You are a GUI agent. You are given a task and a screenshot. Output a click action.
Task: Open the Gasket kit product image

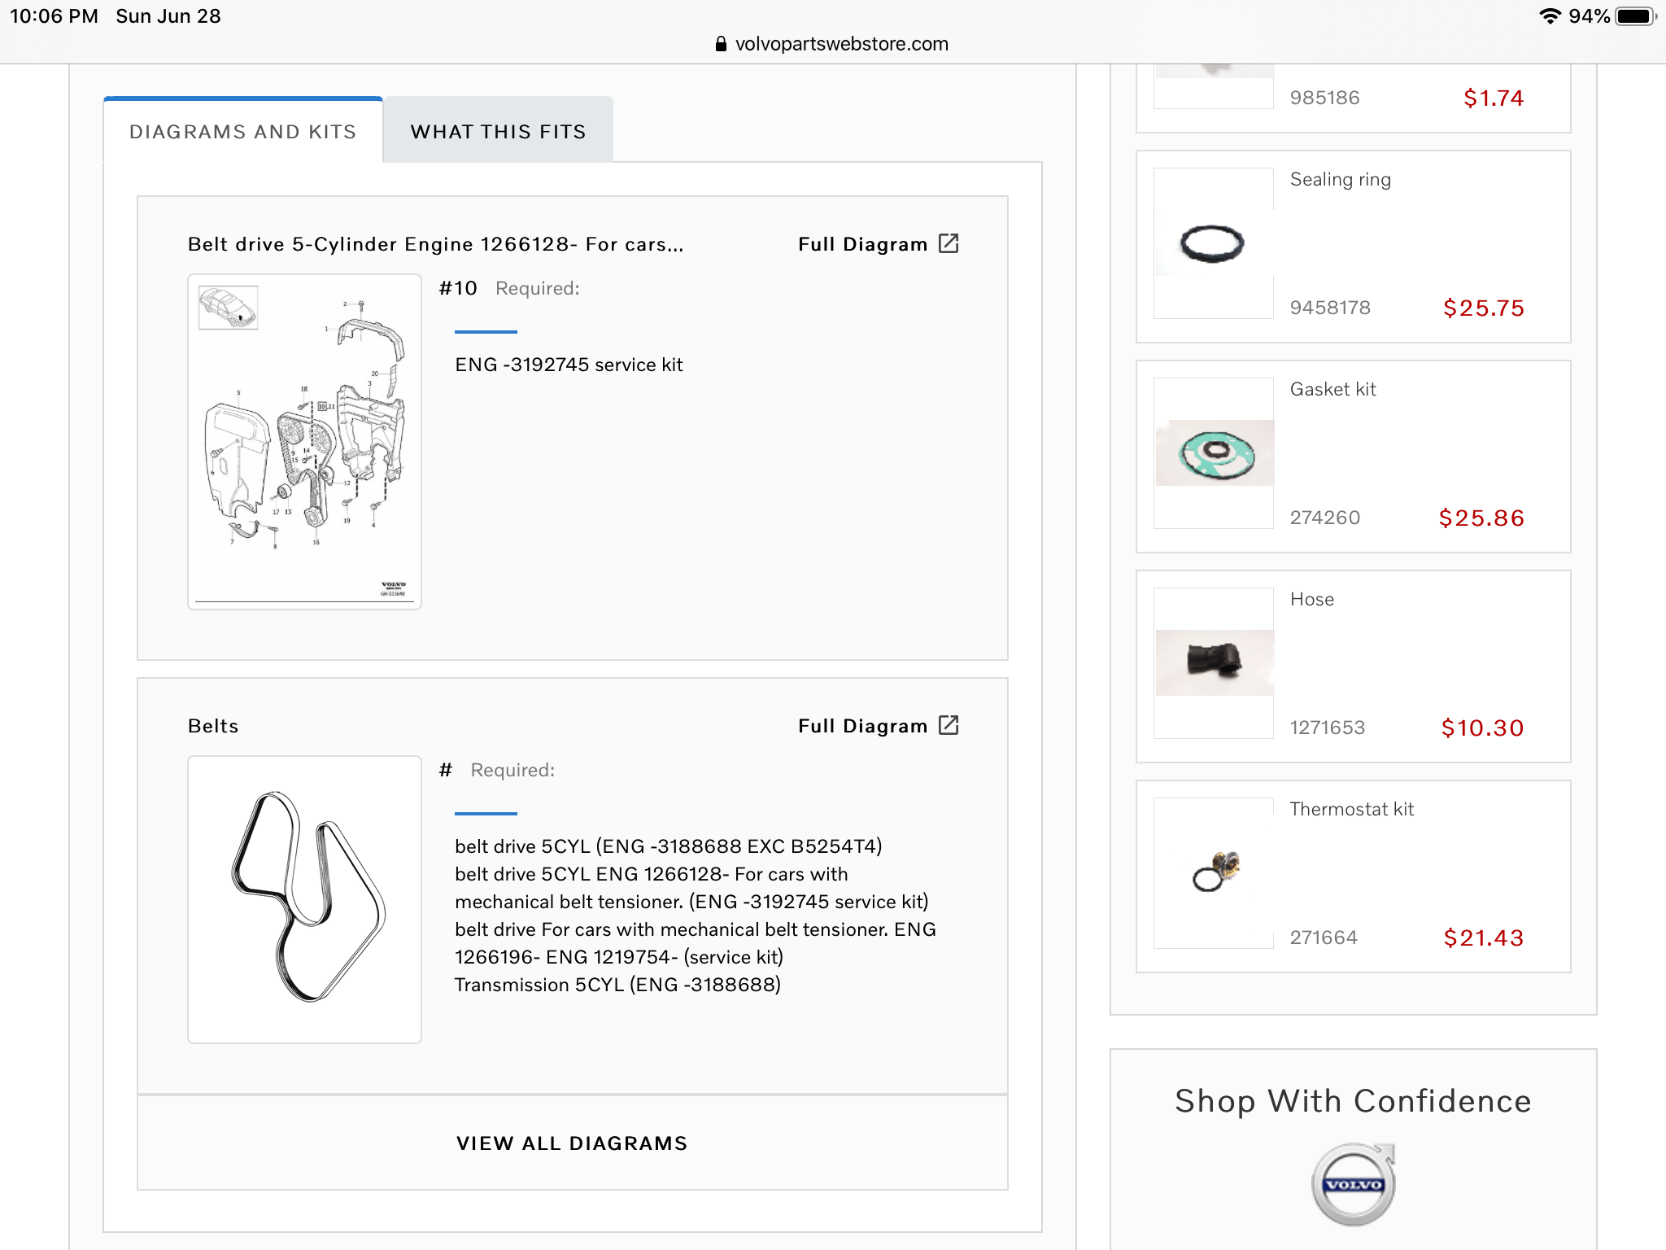tap(1215, 453)
